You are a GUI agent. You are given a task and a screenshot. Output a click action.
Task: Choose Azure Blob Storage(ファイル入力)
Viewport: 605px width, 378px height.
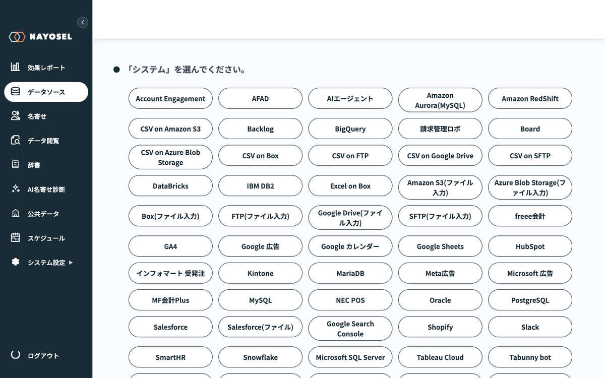pos(530,187)
